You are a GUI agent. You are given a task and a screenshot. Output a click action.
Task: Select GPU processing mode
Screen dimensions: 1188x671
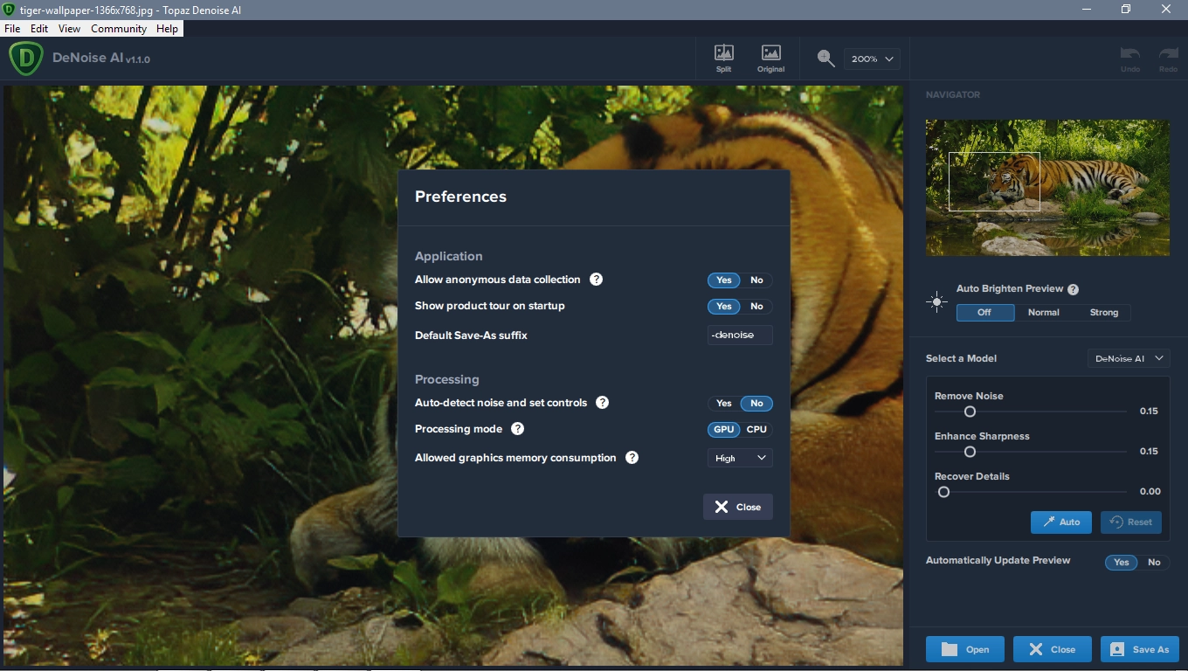pyautogui.click(x=724, y=430)
